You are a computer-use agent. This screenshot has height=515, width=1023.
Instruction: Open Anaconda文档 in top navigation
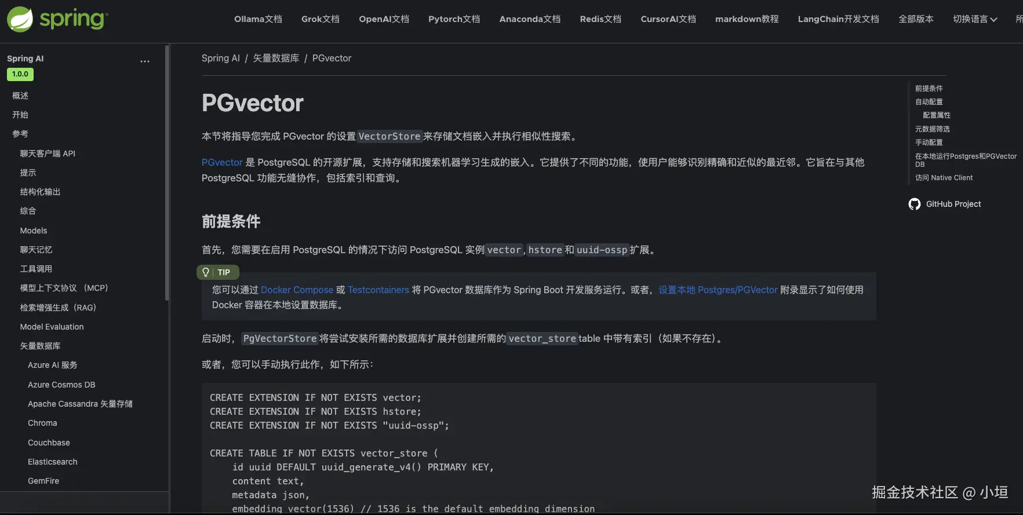click(530, 19)
